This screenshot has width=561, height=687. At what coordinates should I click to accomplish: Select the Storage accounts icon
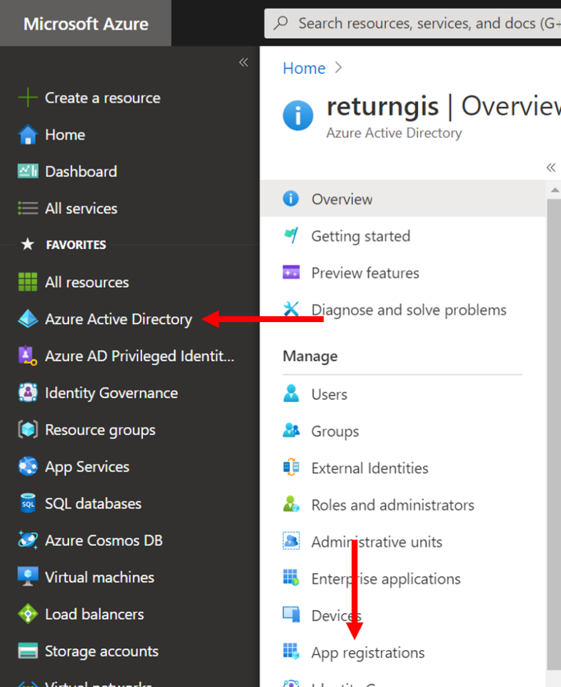pyautogui.click(x=28, y=651)
